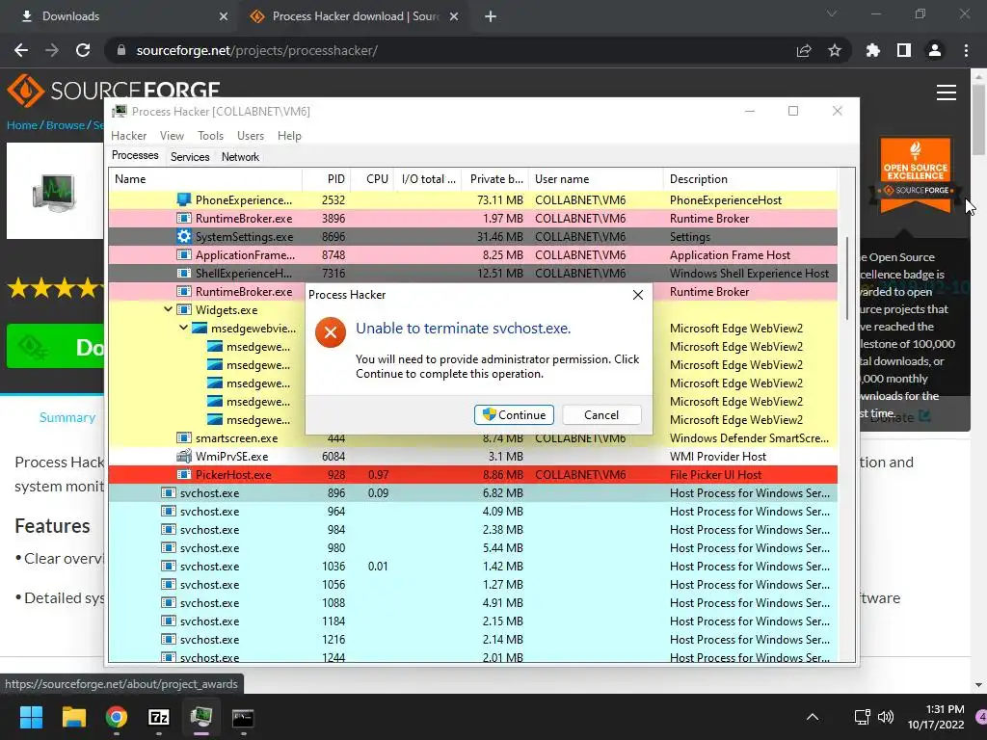The image size is (987, 740).
Task: Click the ApplicationFrame process icon
Action: click(x=184, y=254)
